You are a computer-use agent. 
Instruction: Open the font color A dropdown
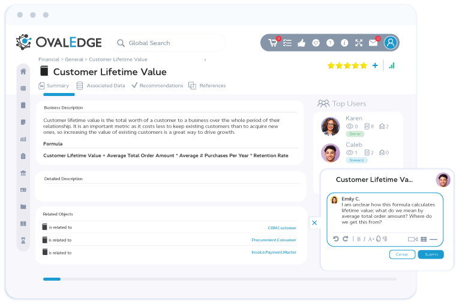coord(371,239)
